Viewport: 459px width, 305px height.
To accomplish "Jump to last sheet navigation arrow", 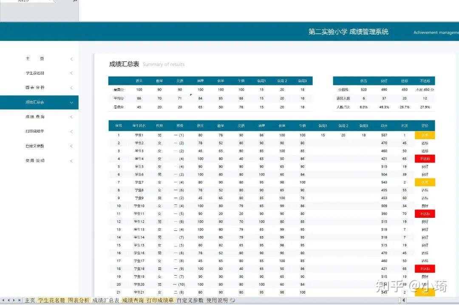I will [19, 300].
